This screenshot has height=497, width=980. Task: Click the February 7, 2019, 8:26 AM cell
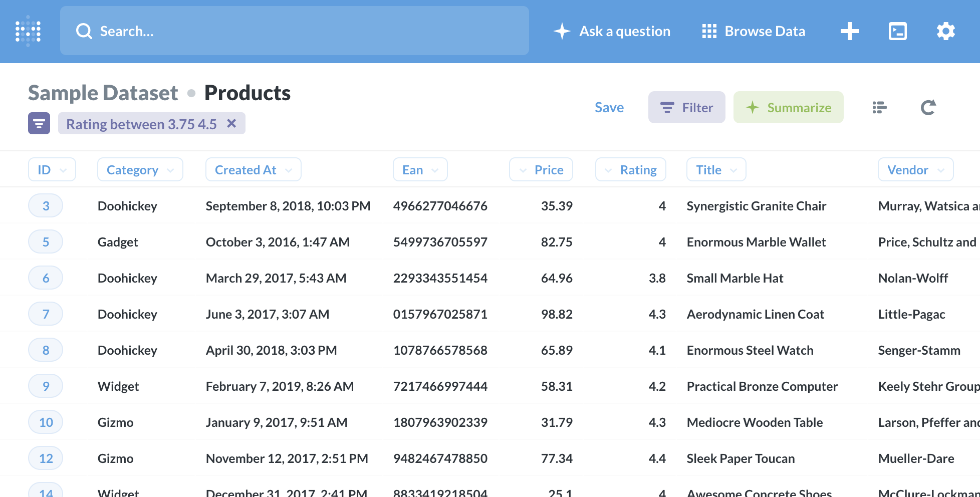click(280, 386)
